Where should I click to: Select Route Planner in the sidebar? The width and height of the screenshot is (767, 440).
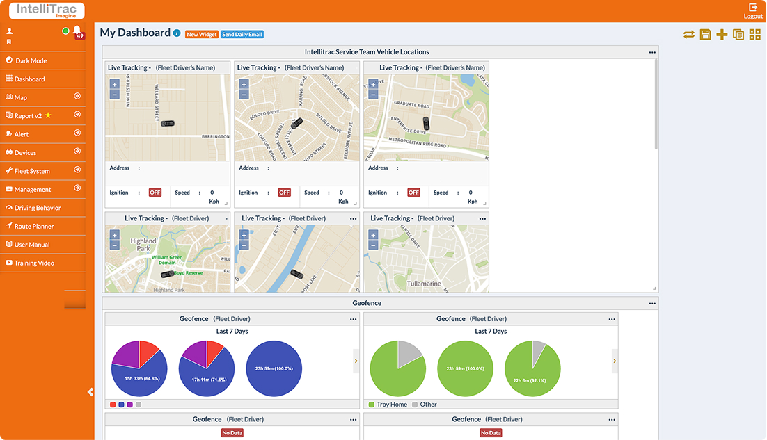35,226
